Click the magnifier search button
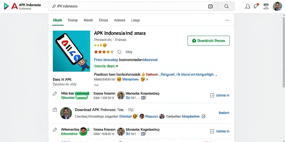 226,6
